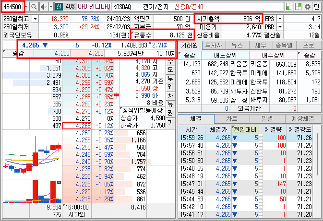323x221 pixels.
Task: Click the green 신 credit badge button
Action: [x=59, y=7]
